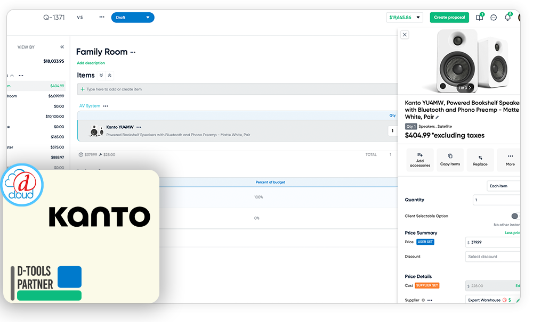This screenshot has width=533, height=322.
Task: Open the quote options ellipsis beside V5
Action: pyautogui.click(x=102, y=18)
